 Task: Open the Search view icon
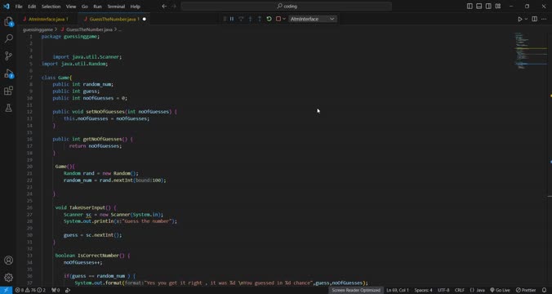(x=8, y=38)
